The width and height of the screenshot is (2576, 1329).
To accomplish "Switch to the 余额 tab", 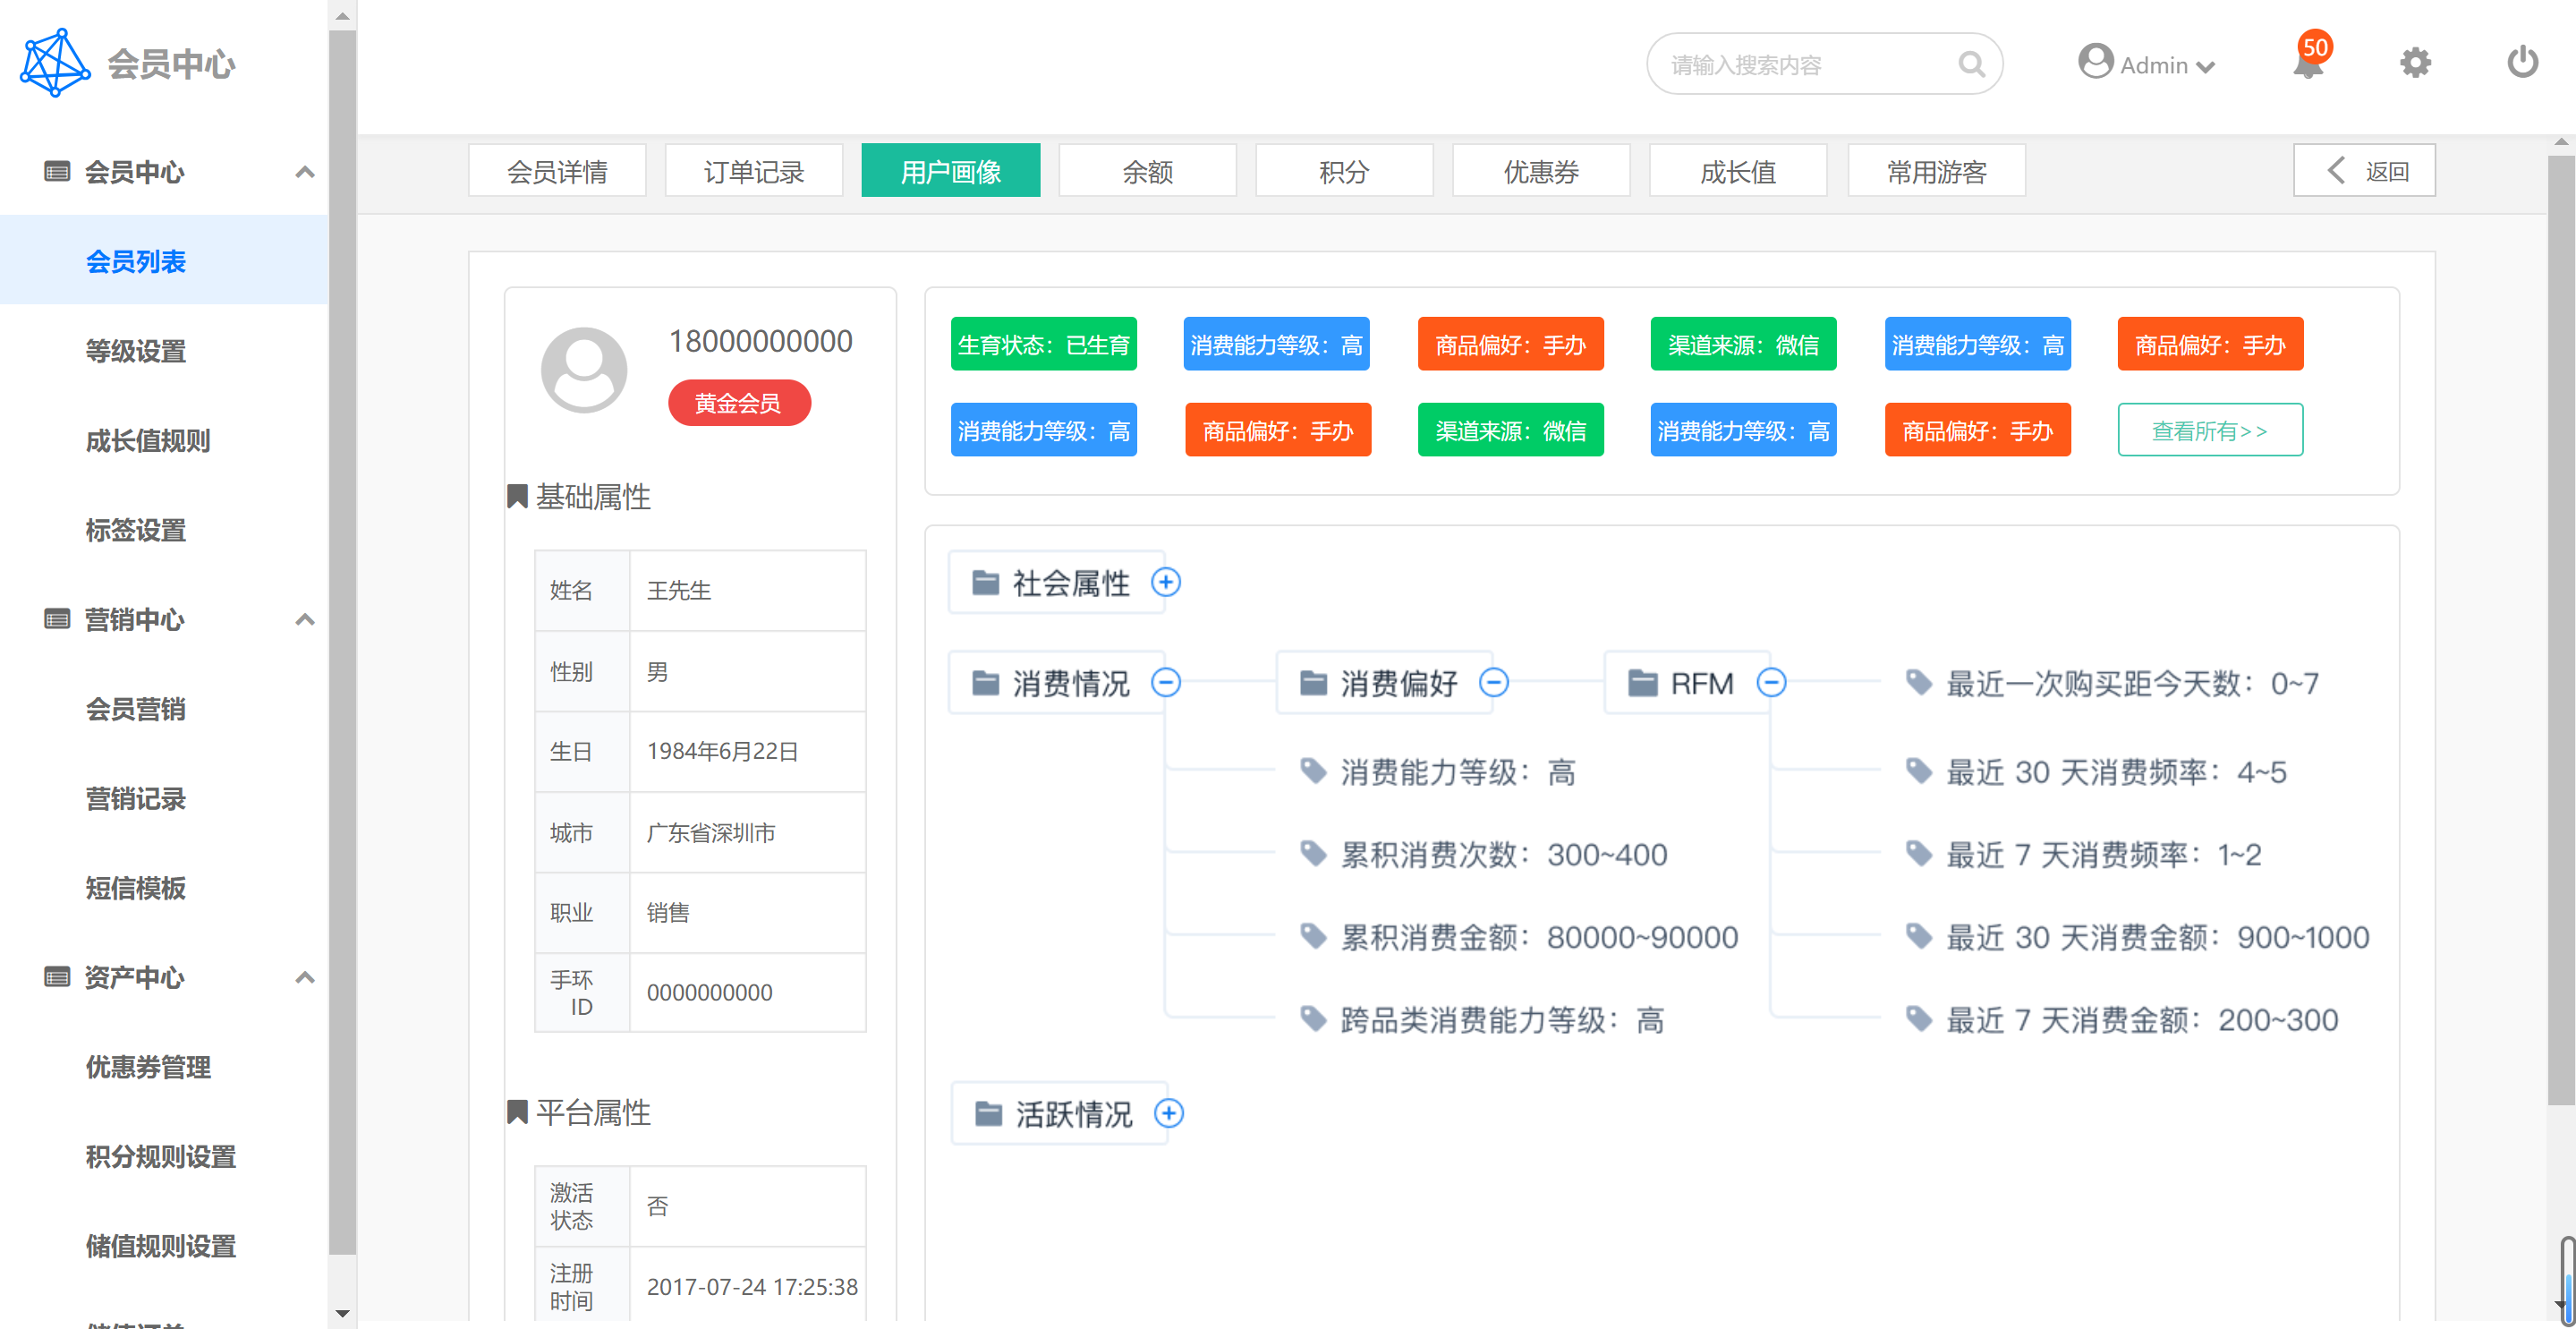I will pyautogui.click(x=1147, y=171).
